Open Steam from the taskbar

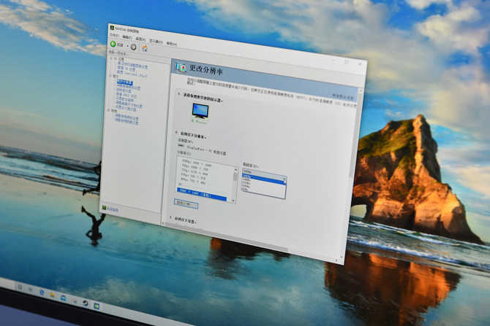coord(86,303)
